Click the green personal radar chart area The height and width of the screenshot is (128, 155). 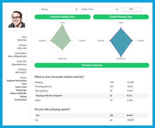coord(62,38)
